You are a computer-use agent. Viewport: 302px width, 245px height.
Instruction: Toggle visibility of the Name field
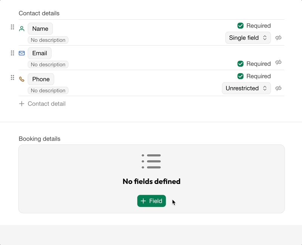[x=278, y=38]
